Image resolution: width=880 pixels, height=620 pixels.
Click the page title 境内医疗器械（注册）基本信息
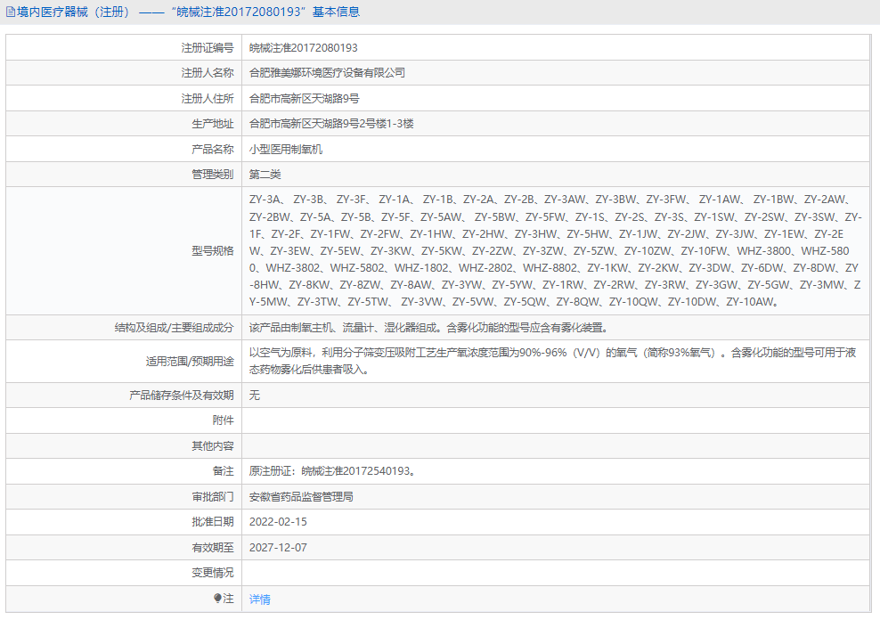(x=189, y=12)
